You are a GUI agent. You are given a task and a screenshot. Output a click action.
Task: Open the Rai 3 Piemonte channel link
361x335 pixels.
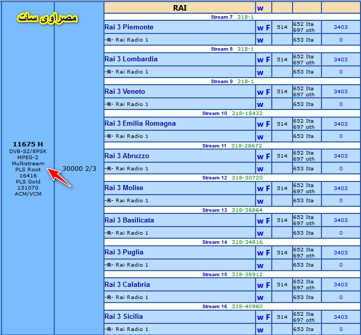[x=129, y=27]
